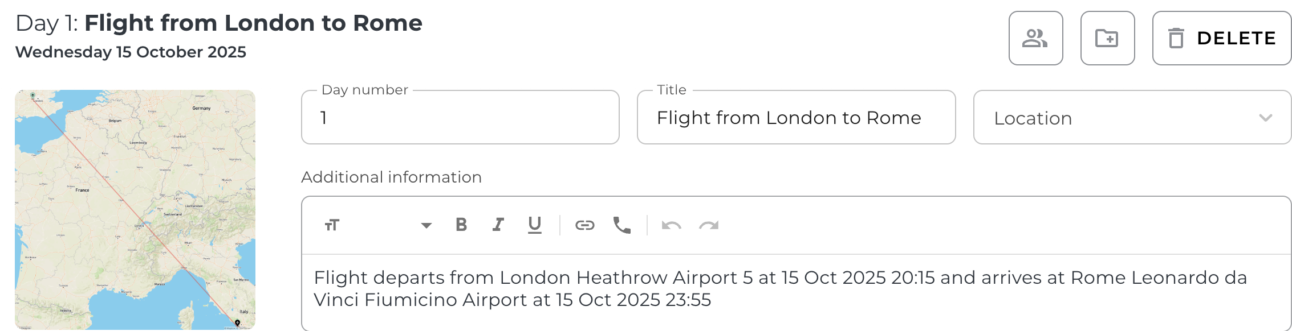Click the phone number icon
The width and height of the screenshot is (1292, 331).
(621, 225)
